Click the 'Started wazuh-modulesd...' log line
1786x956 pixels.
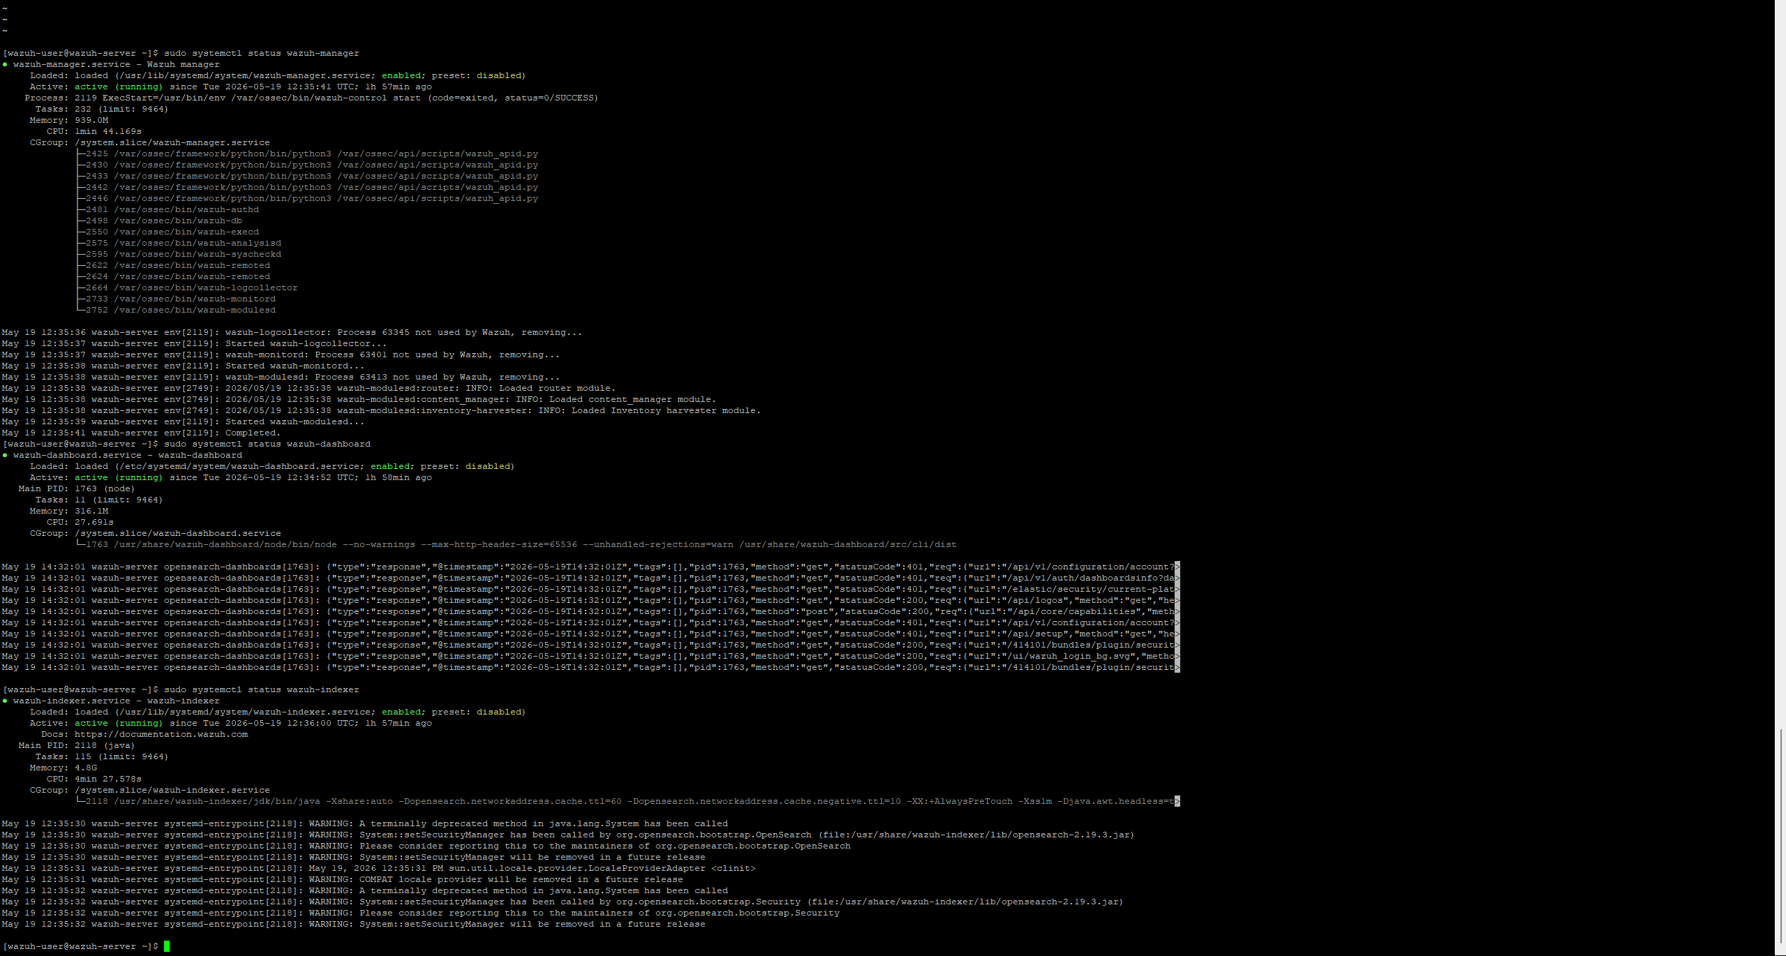click(x=183, y=421)
